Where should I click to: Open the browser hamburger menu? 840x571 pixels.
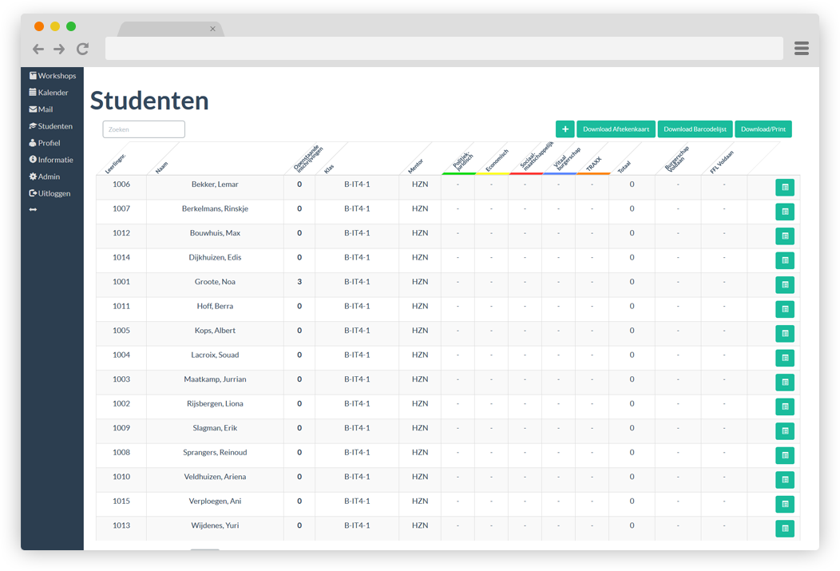(x=802, y=49)
